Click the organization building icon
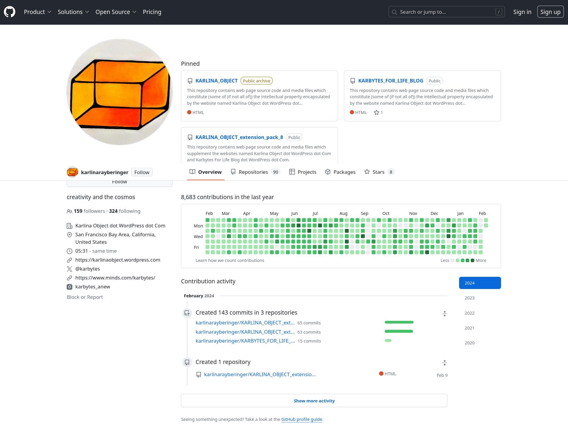 click(69, 226)
